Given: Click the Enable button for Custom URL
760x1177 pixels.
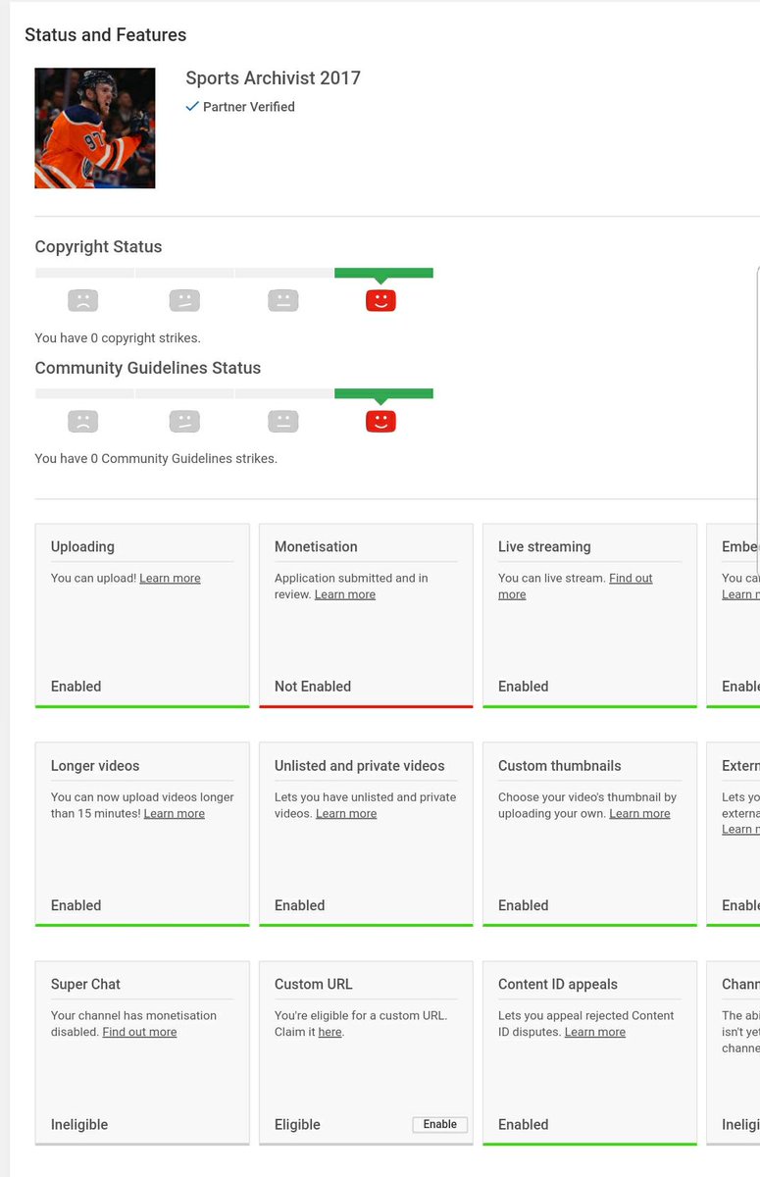Looking at the screenshot, I should pos(440,1124).
